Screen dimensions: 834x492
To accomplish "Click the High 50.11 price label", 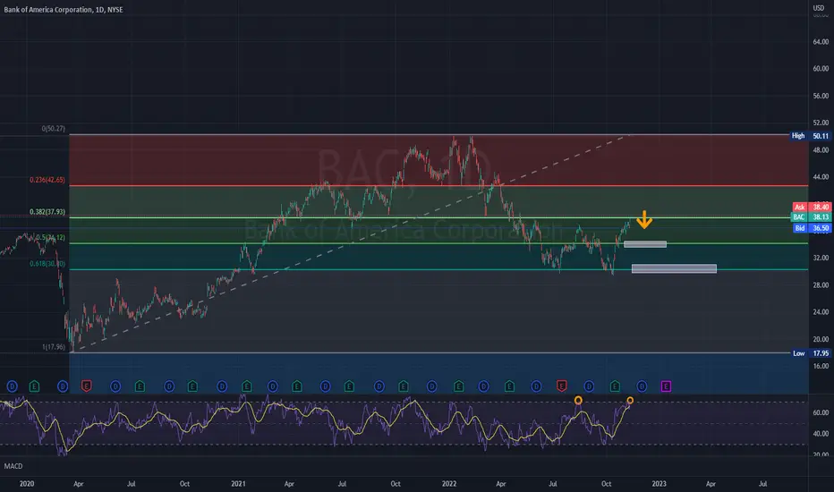I will (x=811, y=136).
